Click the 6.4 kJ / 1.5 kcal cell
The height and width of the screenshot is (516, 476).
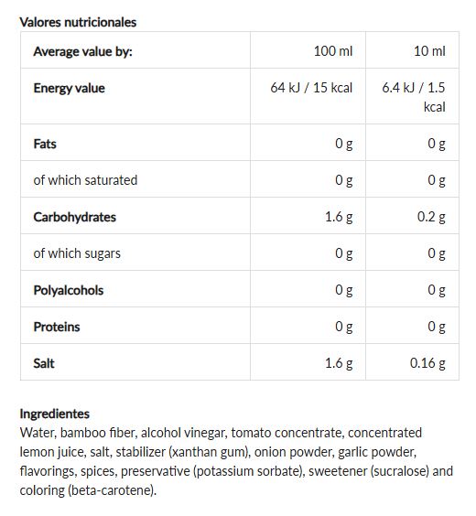click(414, 97)
